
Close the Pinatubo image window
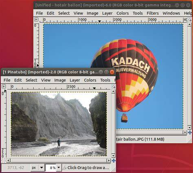[x=112, y=72]
